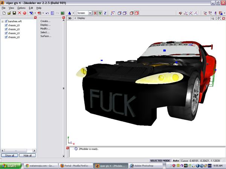Open the Modify... command group

point(45,29)
